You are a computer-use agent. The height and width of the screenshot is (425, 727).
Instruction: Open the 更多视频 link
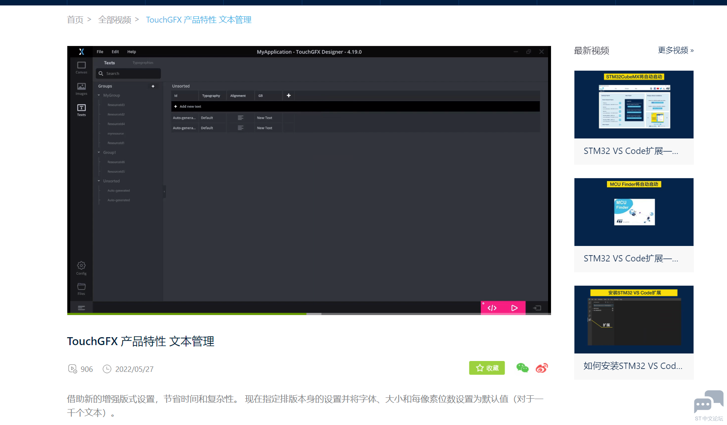pos(676,50)
